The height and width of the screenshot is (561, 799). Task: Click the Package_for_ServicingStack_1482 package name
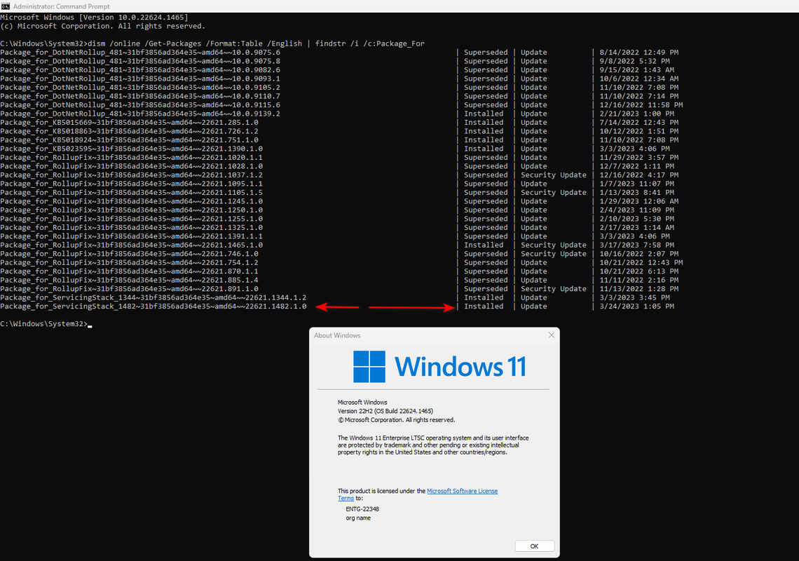[153, 306]
